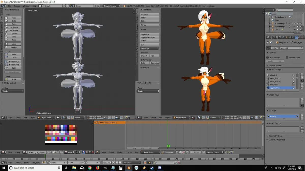Open the Object Mode dropdown in left viewport
The height and width of the screenshot is (171, 305).
46,118
